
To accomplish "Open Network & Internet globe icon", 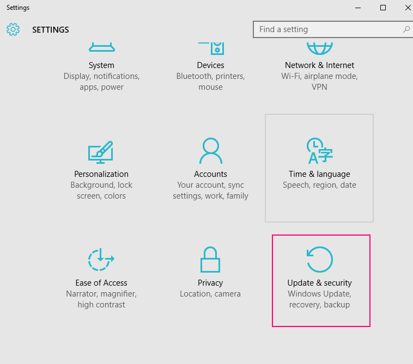I will click(x=320, y=48).
